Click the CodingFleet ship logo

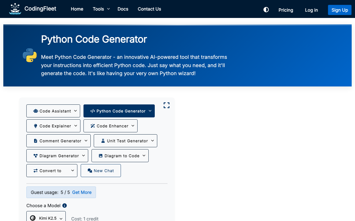[x=15, y=9]
